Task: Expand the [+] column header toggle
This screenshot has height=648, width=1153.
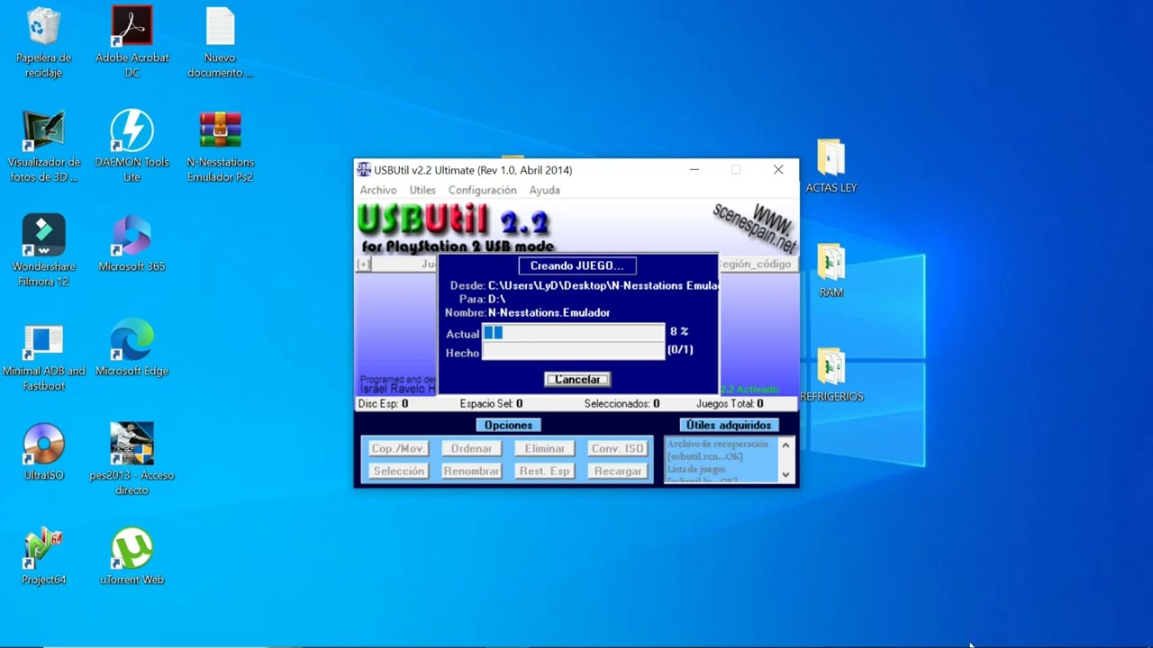Action: 363,264
